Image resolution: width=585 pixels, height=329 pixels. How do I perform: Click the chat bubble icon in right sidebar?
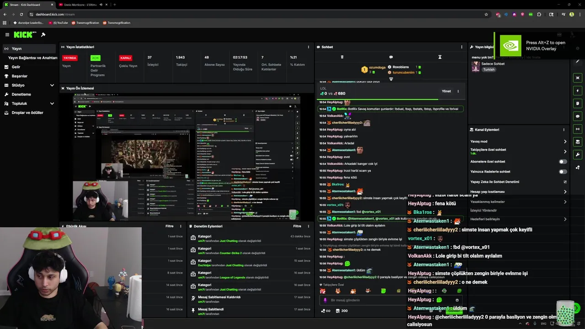[578, 116]
